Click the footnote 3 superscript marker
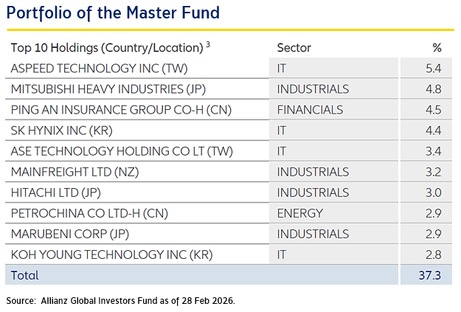Screen dimensions: 461x312 tap(208, 44)
